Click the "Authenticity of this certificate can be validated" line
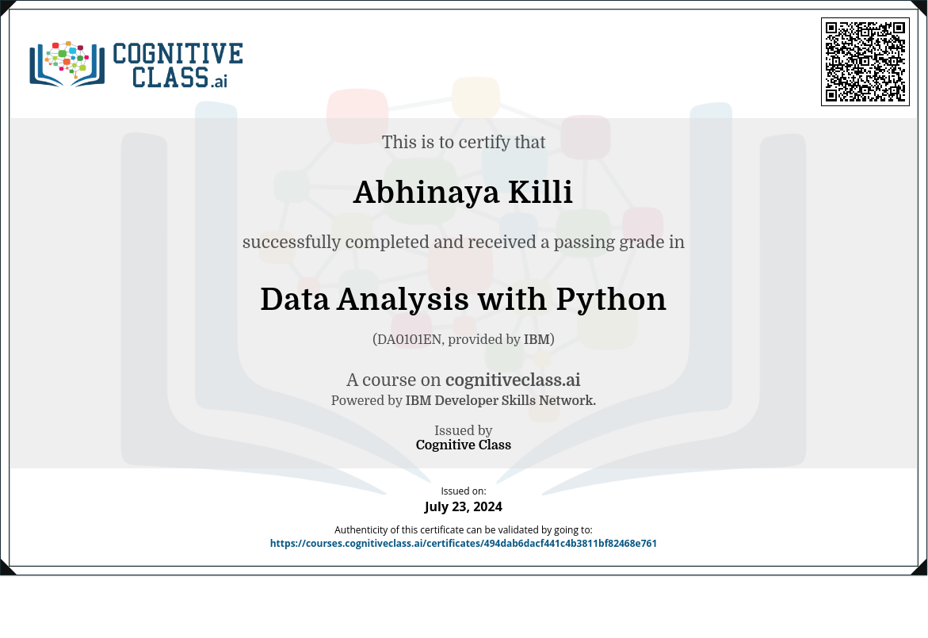928x638 pixels. [464, 529]
